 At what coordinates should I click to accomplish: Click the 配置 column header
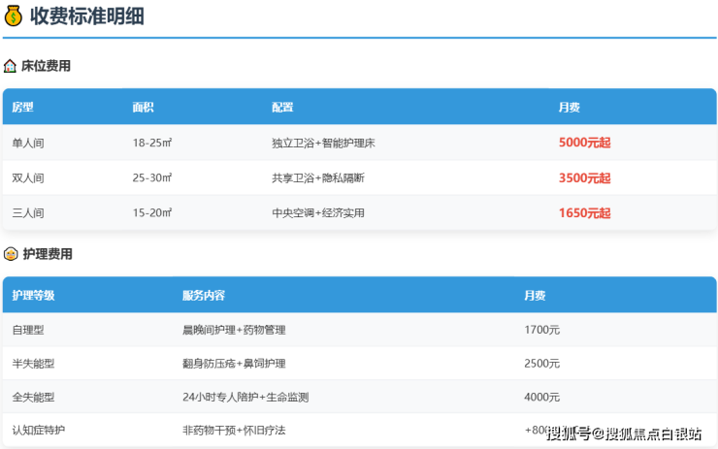click(x=282, y=107)
